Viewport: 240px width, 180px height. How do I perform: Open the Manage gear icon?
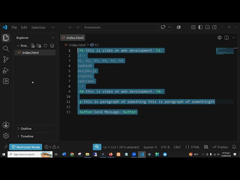(6, 136)
